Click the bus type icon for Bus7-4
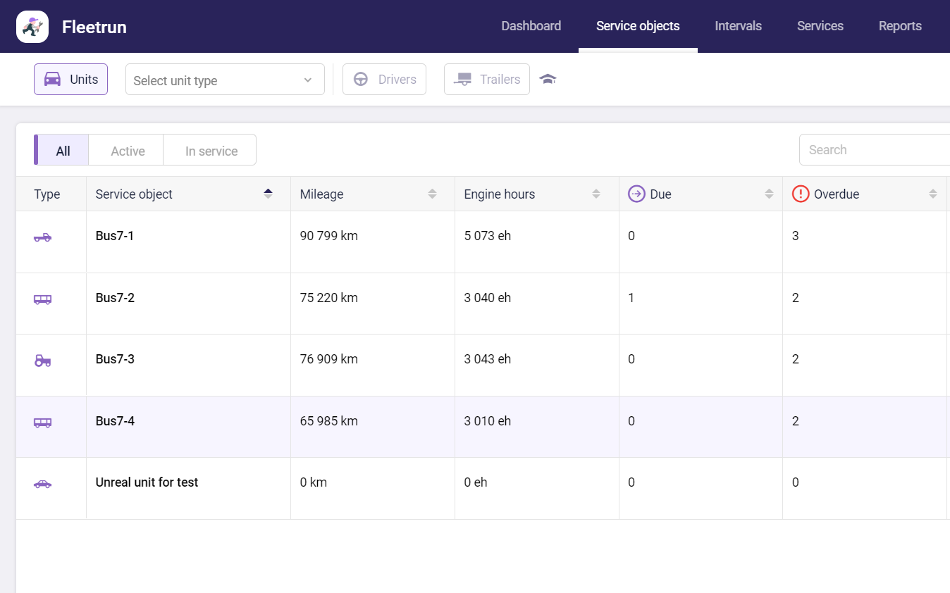The height and width of the screenshot is (593, 950). pyautogui.click(x=43, y=423)
